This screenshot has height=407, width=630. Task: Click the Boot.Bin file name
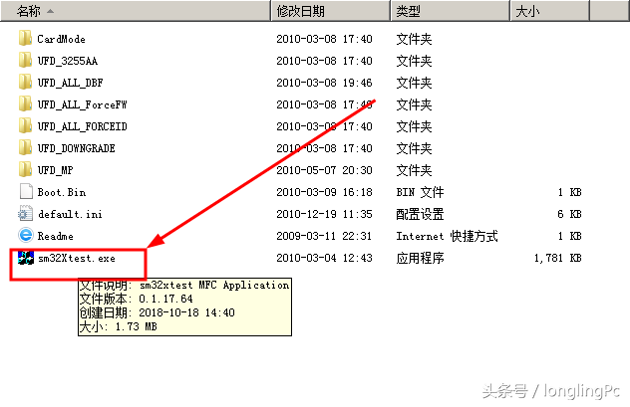point(62,192)
